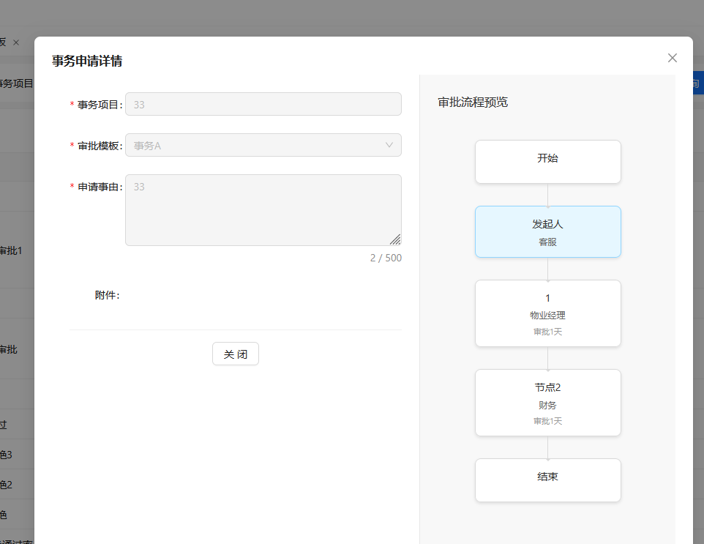Image resolution: width=704 pixels, height=544 pixels.
Task: Click the textarea resize handle corner
Action: point(395,239)
